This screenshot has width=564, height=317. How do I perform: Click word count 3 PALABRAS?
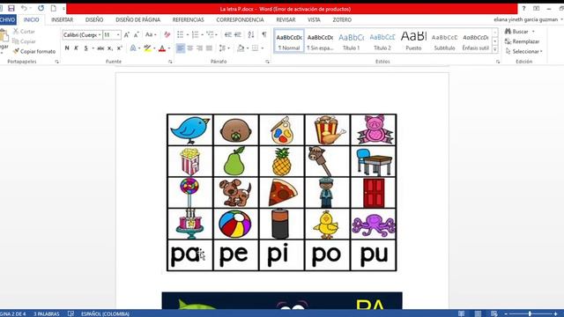click(47, 313)
